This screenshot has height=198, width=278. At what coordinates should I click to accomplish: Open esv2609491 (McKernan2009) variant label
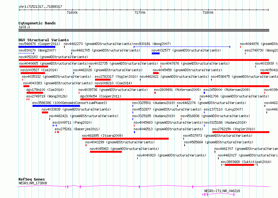coord(177,90)
